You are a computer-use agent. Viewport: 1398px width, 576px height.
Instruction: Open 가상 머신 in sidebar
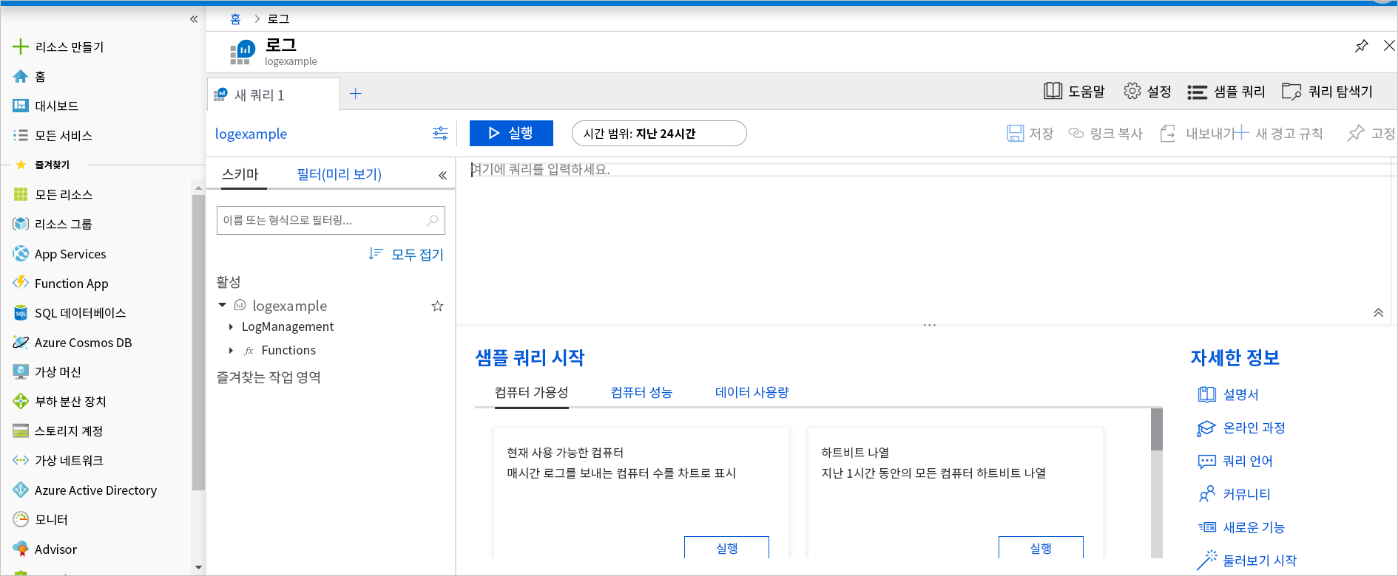(47, 372)
